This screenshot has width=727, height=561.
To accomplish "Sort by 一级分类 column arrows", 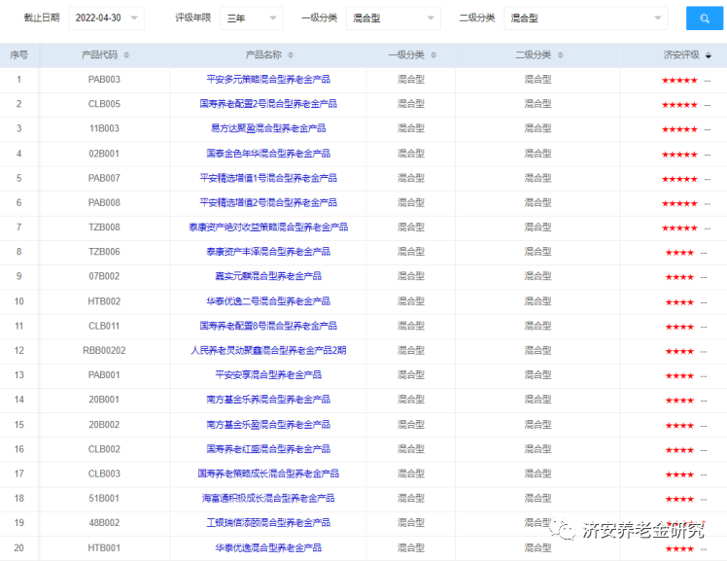I will point(433,55).
